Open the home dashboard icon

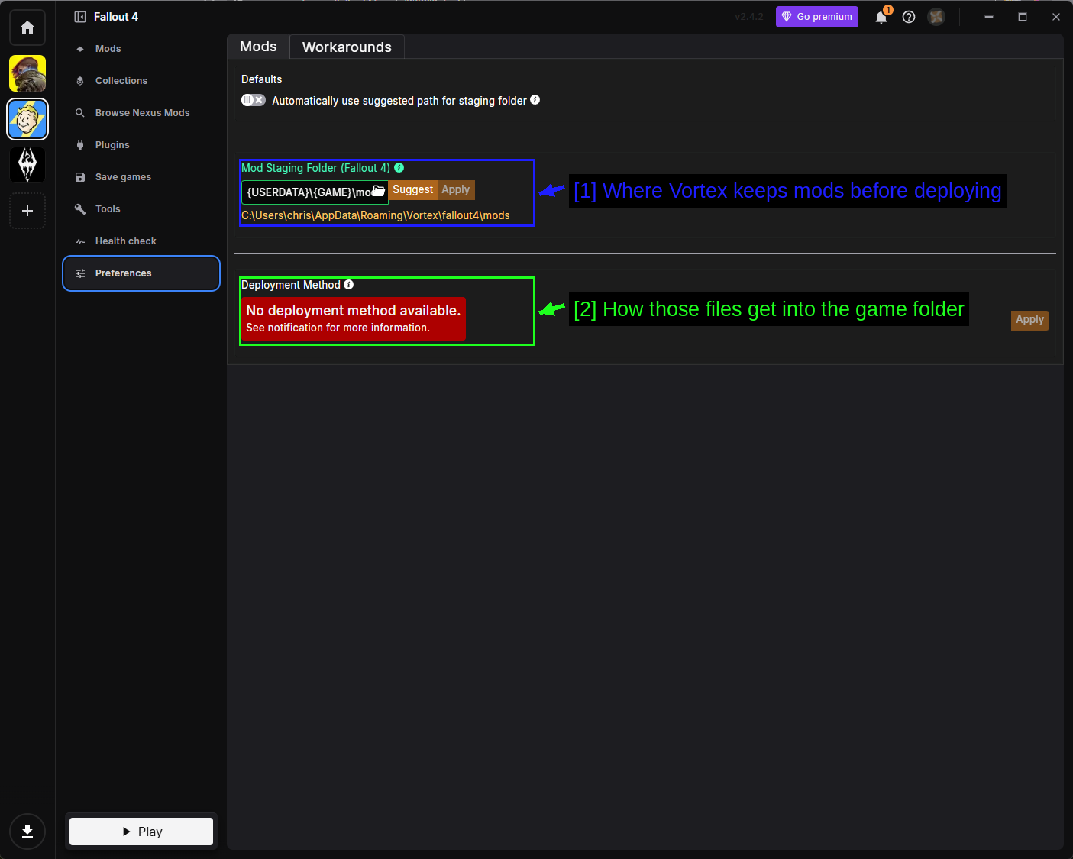pos(27,27)
